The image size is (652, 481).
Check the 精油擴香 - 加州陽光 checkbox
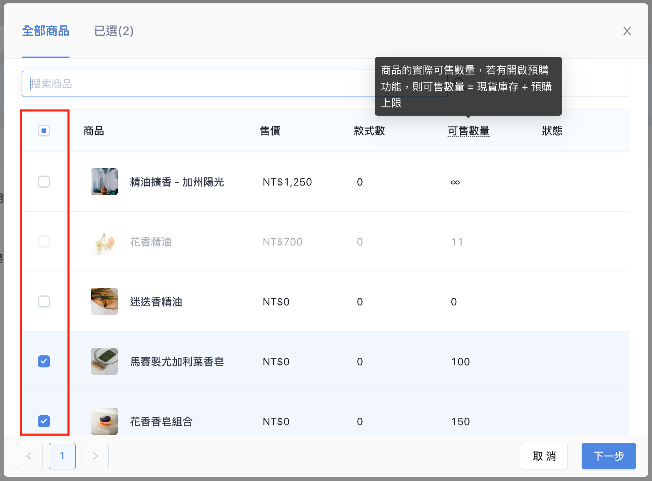[44, 182]
